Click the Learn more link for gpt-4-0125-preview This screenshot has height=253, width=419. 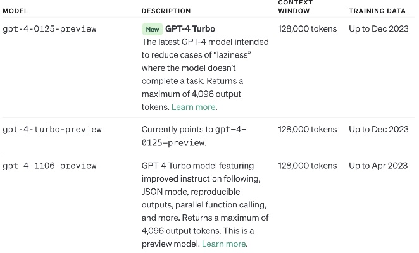193,107
